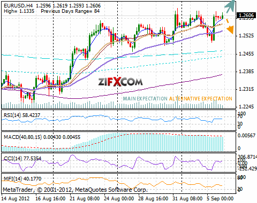
Task: Select the 1.2525 price axis label
Action: pyautogui.click(x=246, y=36)
